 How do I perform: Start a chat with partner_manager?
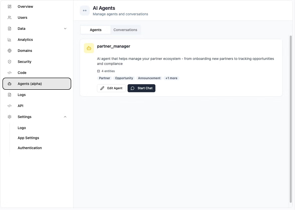point(141,88)
